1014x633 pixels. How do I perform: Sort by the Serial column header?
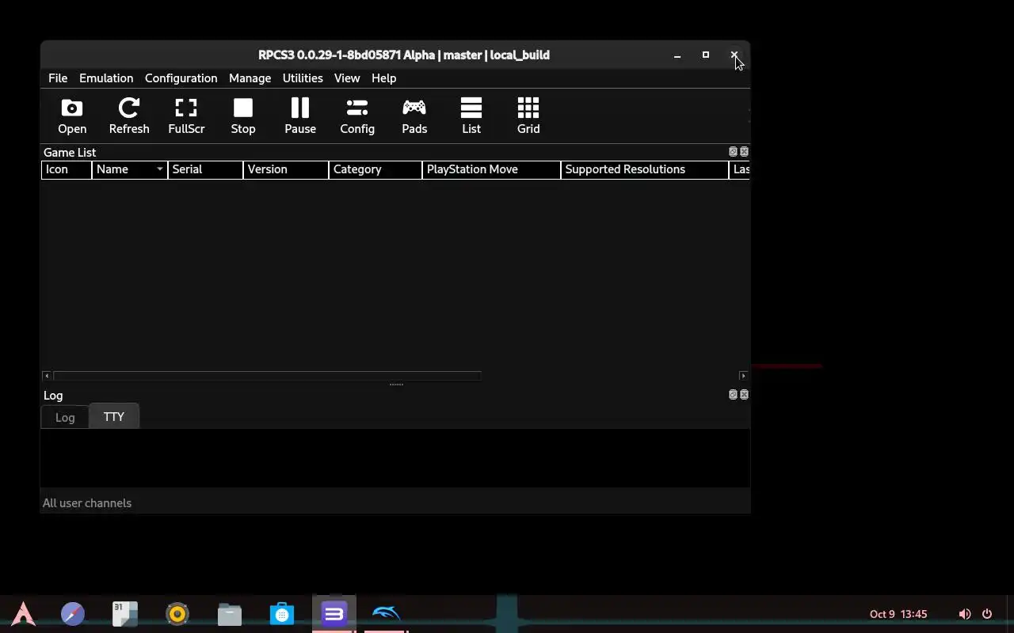coord(205,169)
